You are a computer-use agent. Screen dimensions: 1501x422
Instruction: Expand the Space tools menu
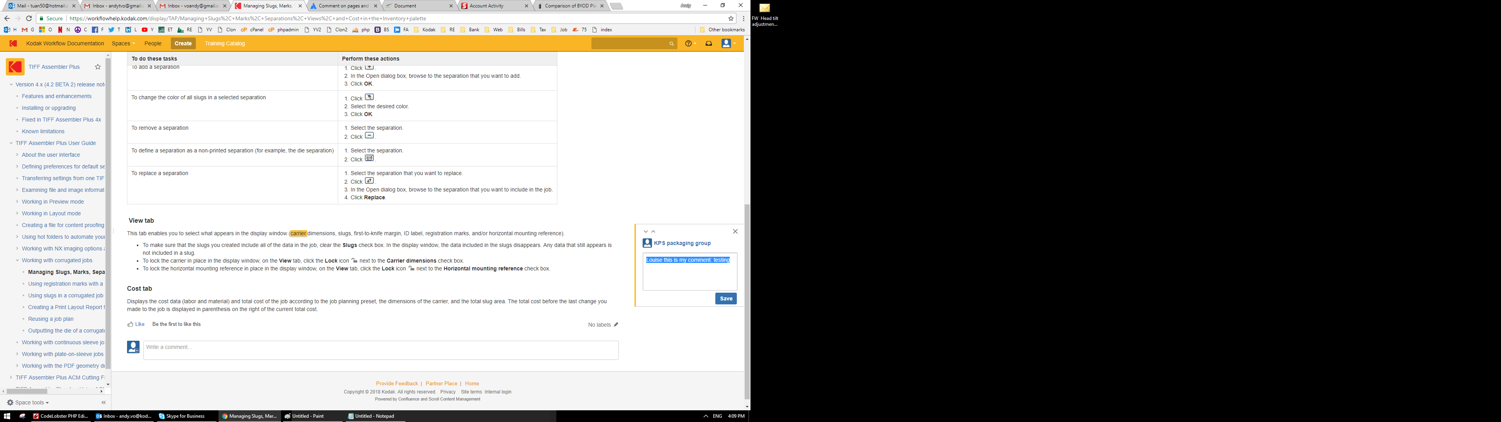click(x=28, y=403)
